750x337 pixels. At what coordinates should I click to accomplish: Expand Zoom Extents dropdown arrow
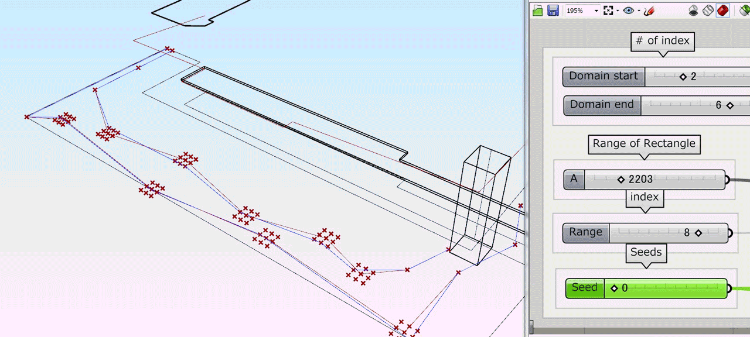618,11
